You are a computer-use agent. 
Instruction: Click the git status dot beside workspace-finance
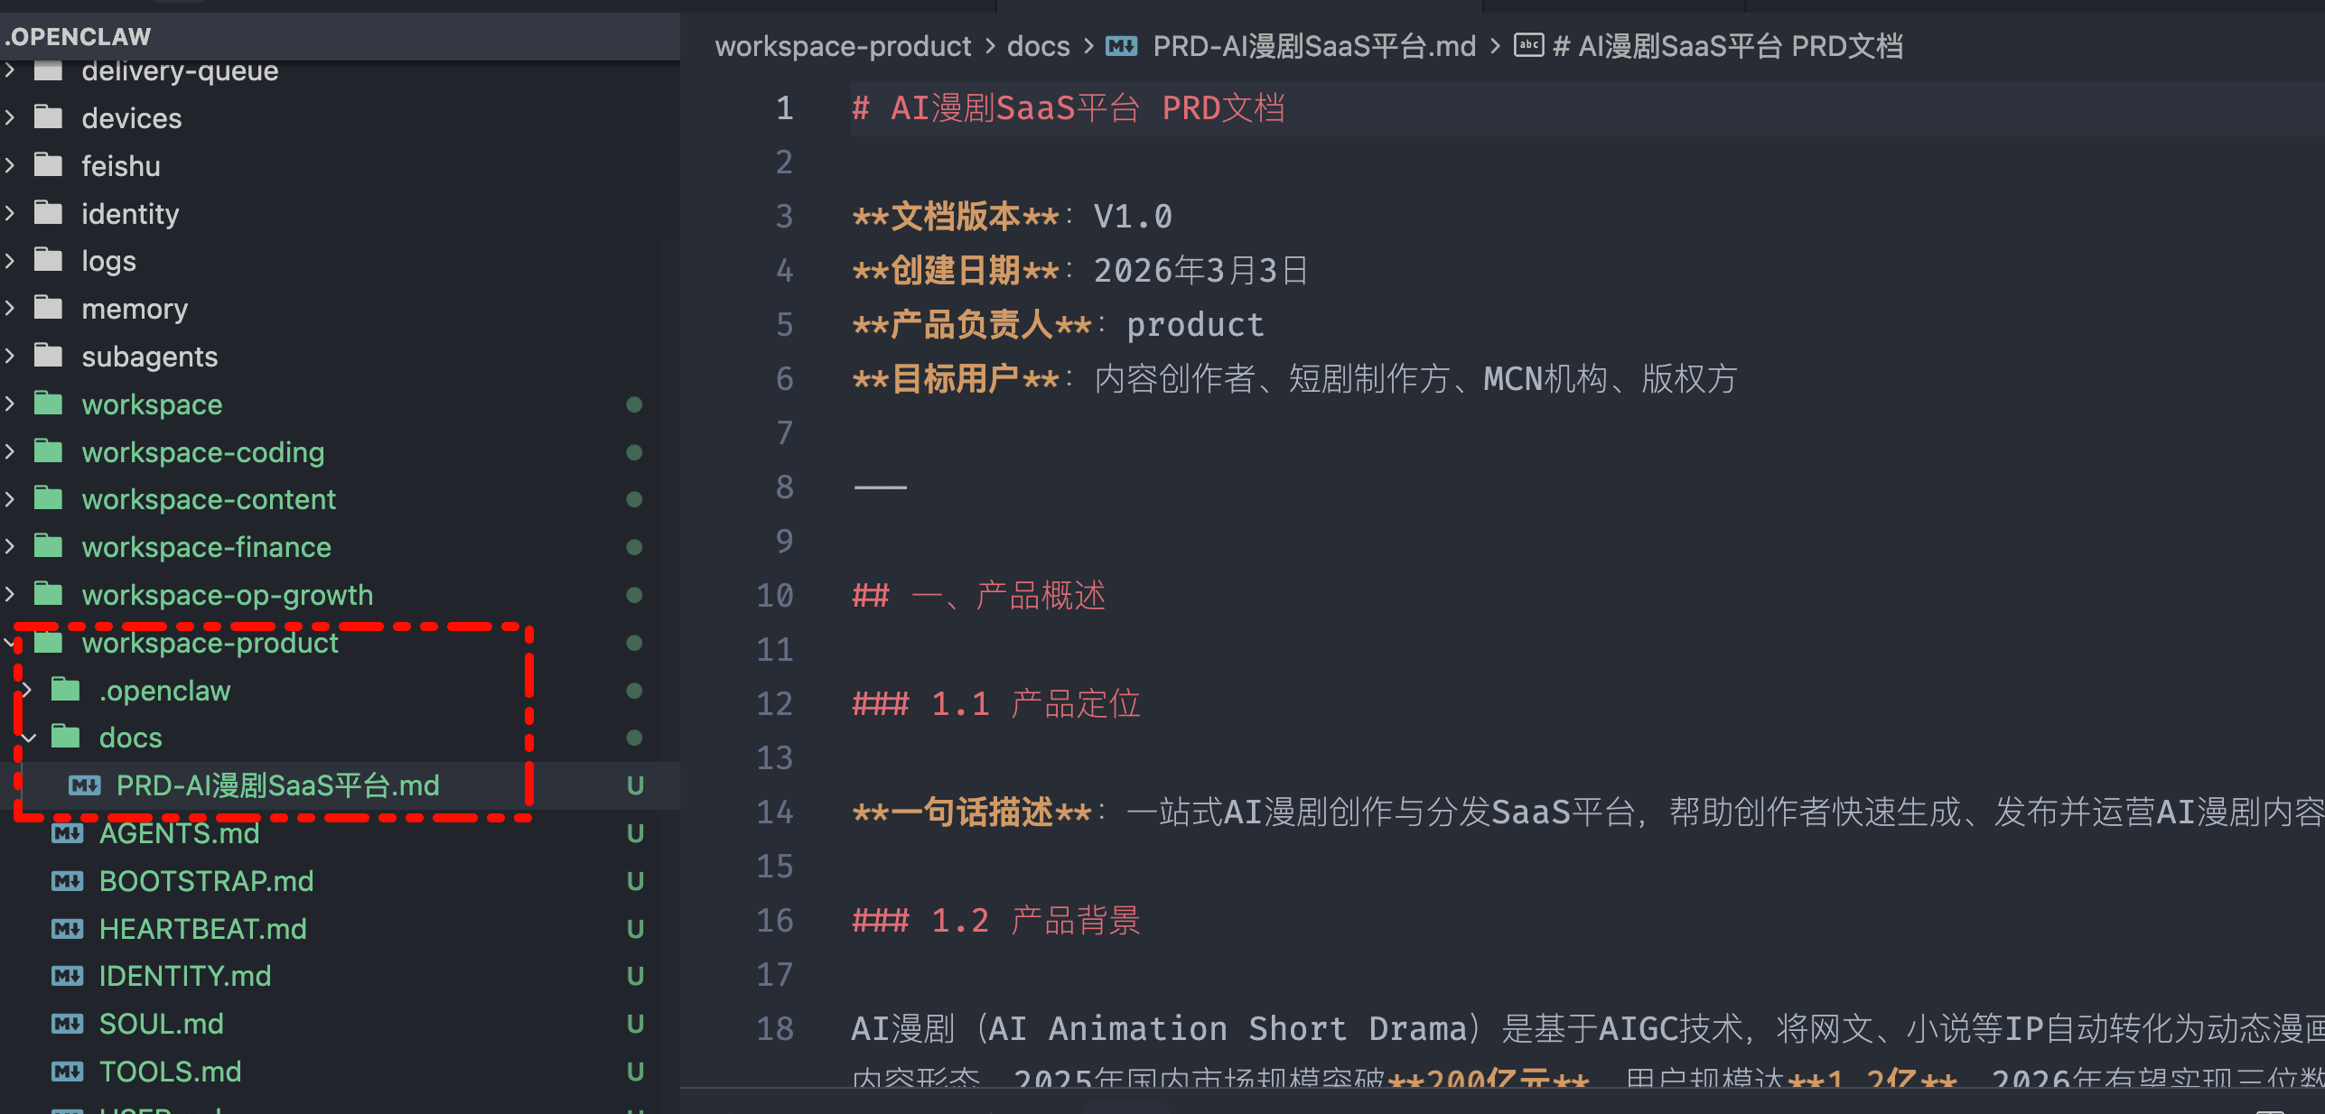(x=634, y=547)
